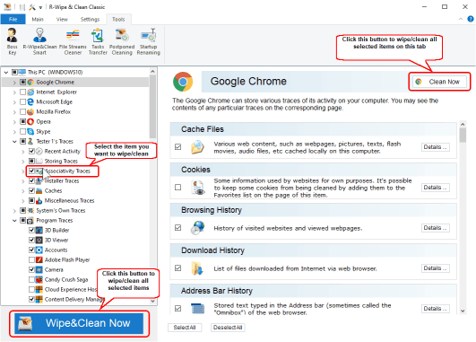Open Details for Cache Files
The width and height of the screenshot is (476, 342).
pyautogui.click(x=436, y=147)
